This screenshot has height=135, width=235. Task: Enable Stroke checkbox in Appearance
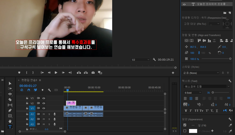click(x=185, y=131)
